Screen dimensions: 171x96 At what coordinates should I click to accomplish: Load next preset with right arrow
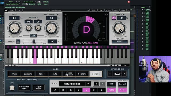(101, 10)
